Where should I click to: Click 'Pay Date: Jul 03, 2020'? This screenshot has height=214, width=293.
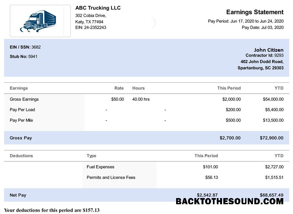point(262,27)
